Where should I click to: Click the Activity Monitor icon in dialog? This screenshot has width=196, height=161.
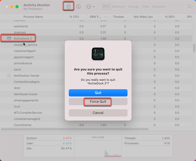(98, 54)
